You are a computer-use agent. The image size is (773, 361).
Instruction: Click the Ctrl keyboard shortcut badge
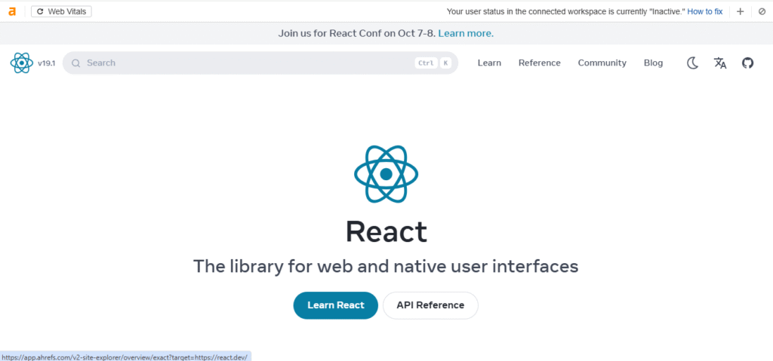pyautogui.click(x=426, y=63)
